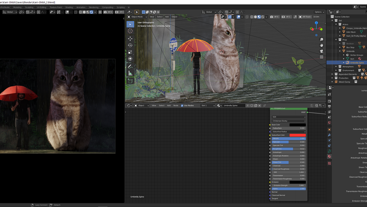Pin the node editor material
Screen dimensions: 367x207
click(265, 106)
